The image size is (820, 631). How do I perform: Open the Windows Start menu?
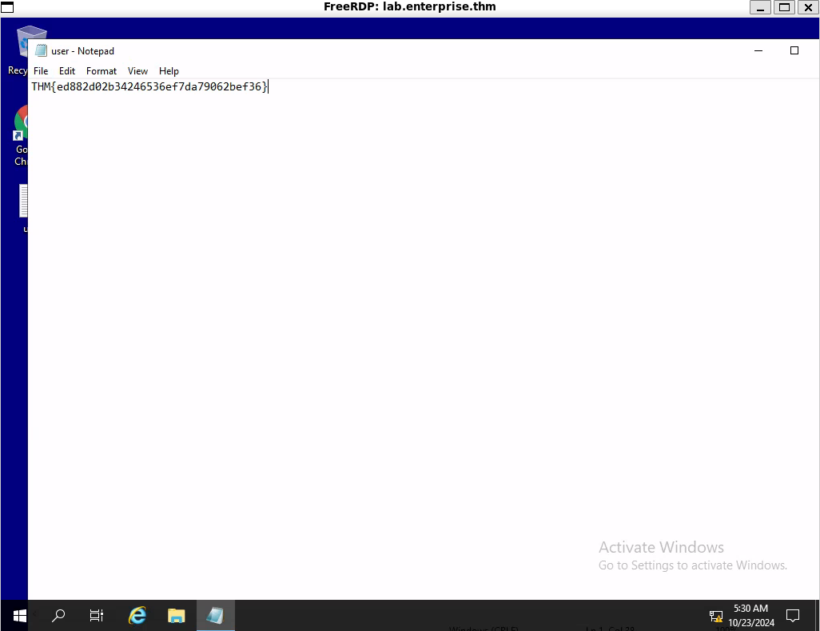(x=20, y=616)
